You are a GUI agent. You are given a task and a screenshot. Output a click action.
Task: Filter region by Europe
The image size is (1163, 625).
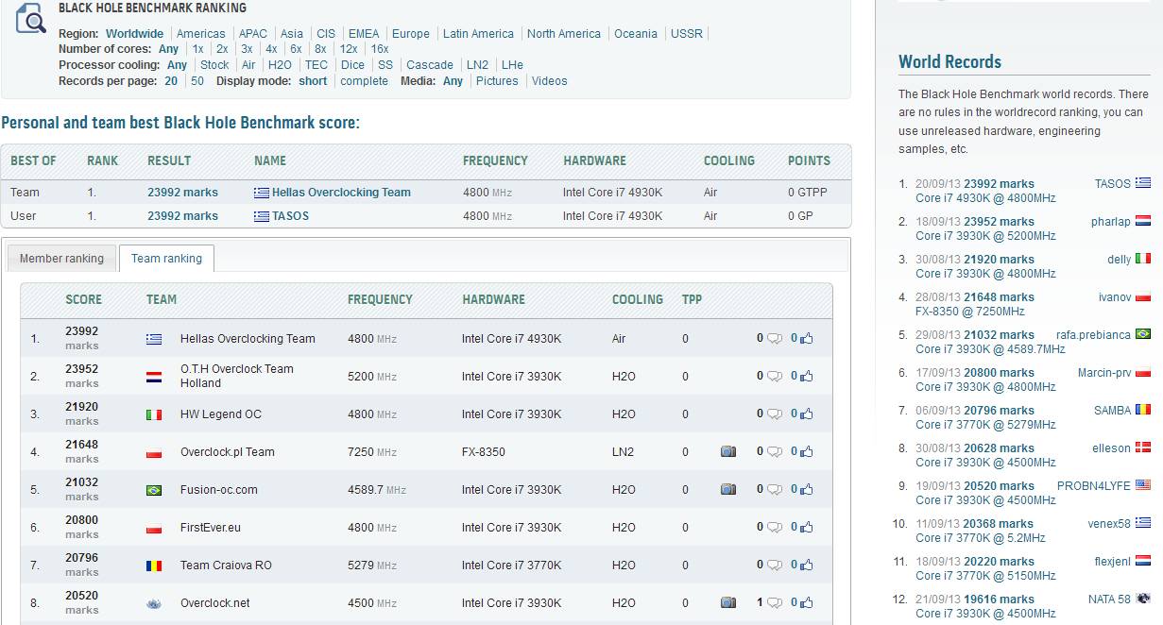coord(411,34)
